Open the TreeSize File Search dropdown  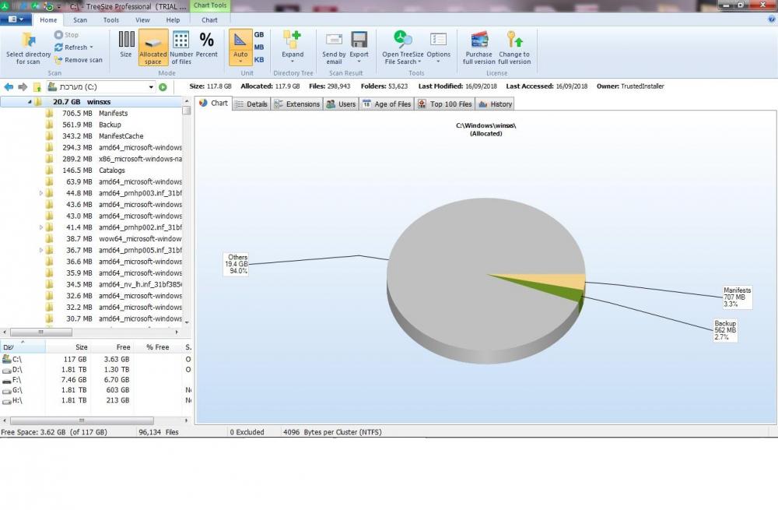[419, 62]
